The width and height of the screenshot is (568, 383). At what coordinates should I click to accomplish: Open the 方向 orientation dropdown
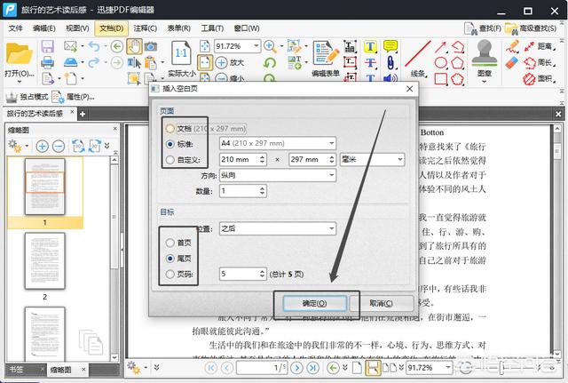tap(278, 175)
